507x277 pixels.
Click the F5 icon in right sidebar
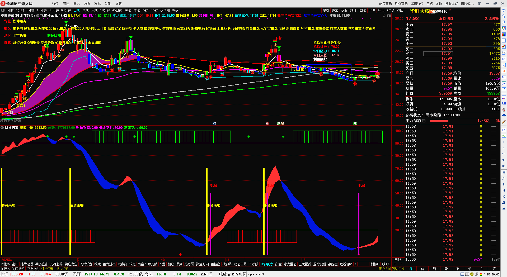click(x=504, y=130)
